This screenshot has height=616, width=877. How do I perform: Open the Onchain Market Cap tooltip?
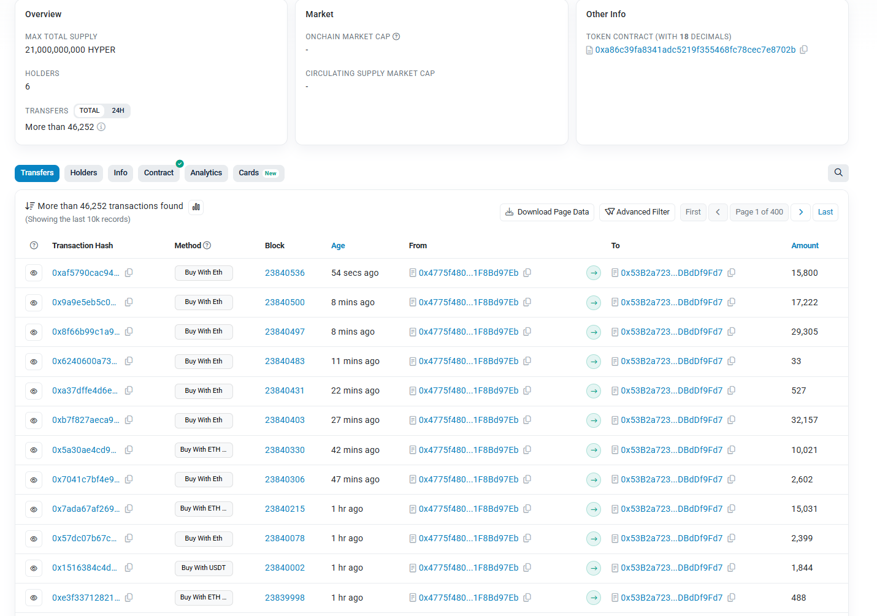396,36
